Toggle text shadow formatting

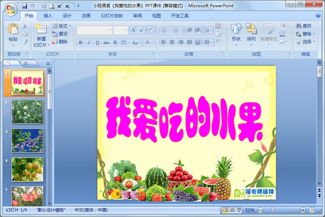coord(115,42)
